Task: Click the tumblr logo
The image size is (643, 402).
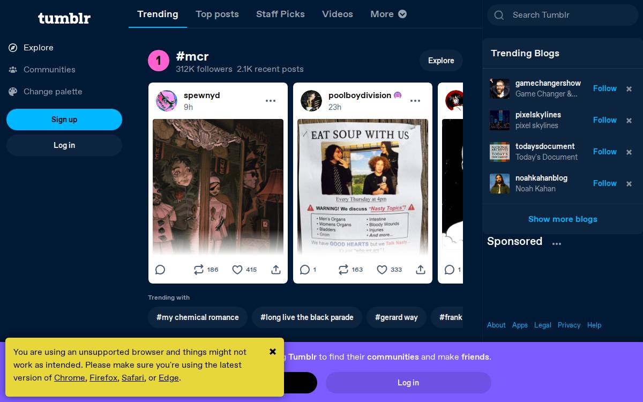Action: click(x=64, y=19)
